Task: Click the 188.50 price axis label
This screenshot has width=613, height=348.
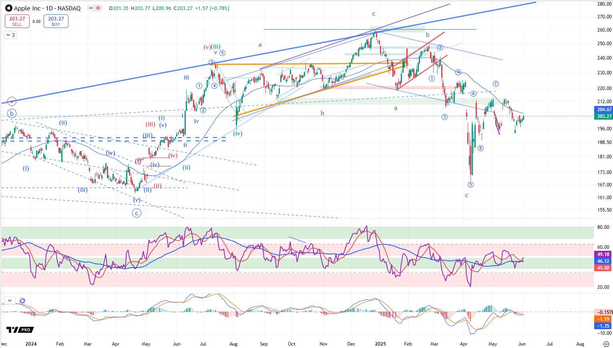Action: (604, 142)
